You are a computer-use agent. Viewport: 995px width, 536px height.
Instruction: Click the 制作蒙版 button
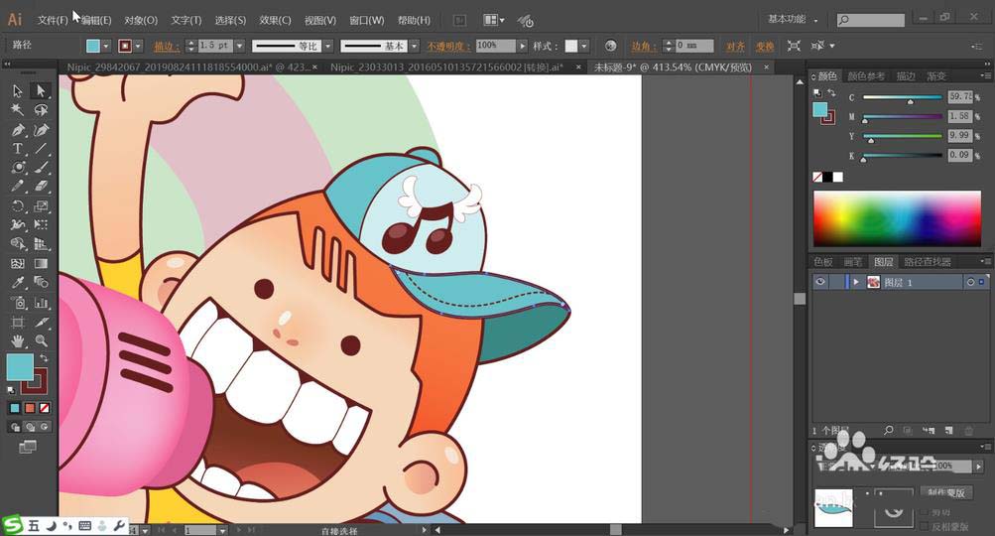click(948, 492)
